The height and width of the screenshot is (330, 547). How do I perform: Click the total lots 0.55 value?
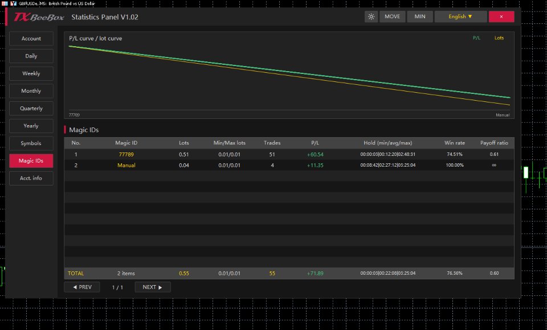[x=184, y=274]
